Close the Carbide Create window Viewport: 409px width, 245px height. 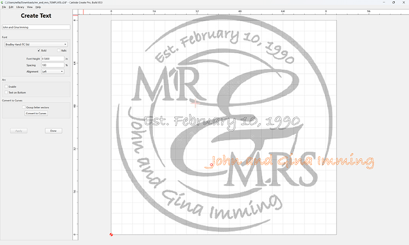pos(404,2)
